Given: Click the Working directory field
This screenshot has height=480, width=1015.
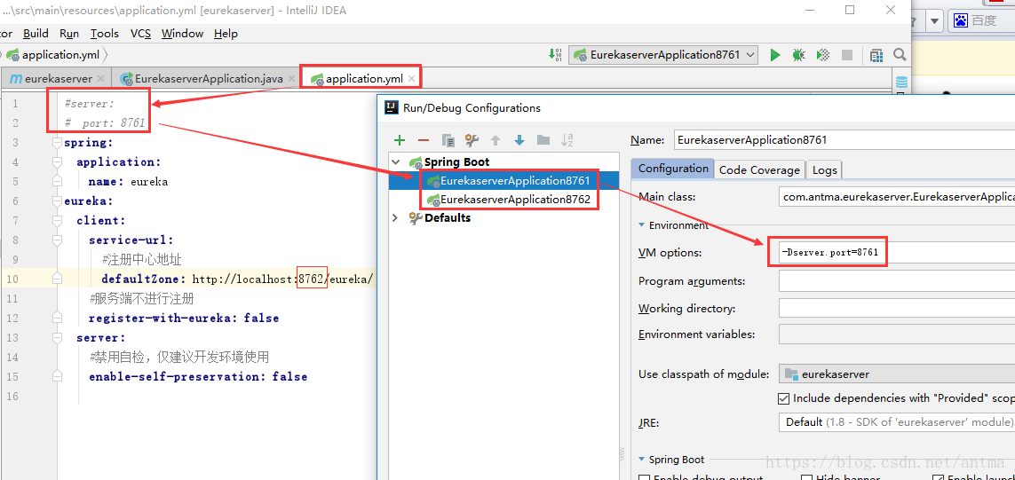Looking at the screenshot, I should coord(897,308).
